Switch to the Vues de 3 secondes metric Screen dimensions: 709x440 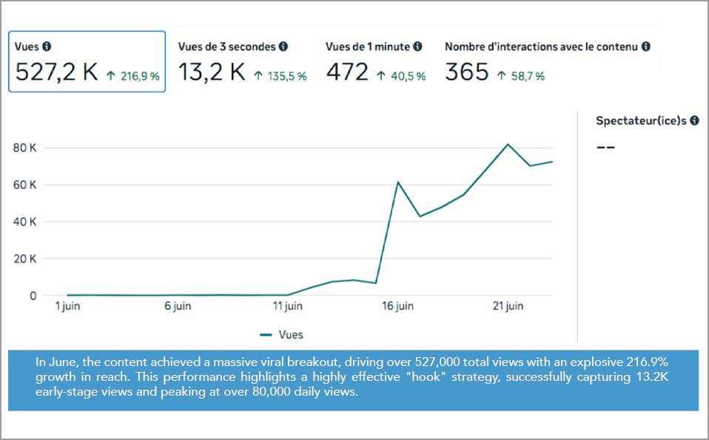[x=242, y=61]
